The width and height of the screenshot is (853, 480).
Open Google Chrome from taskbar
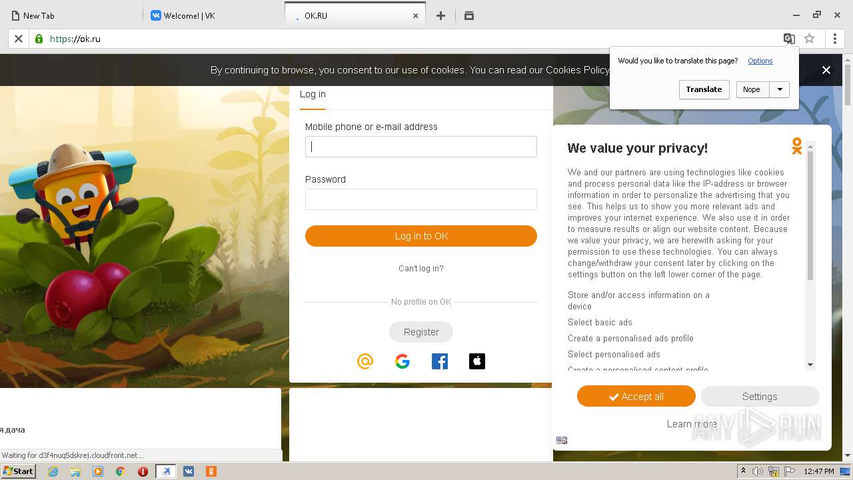[121, 471]
